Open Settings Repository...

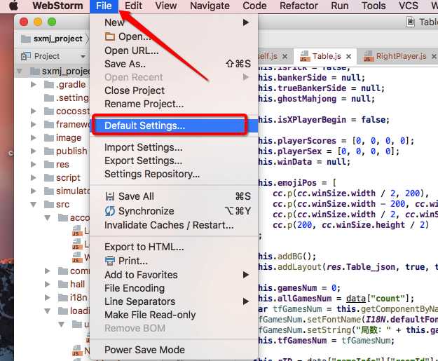[x=152, y=174]
